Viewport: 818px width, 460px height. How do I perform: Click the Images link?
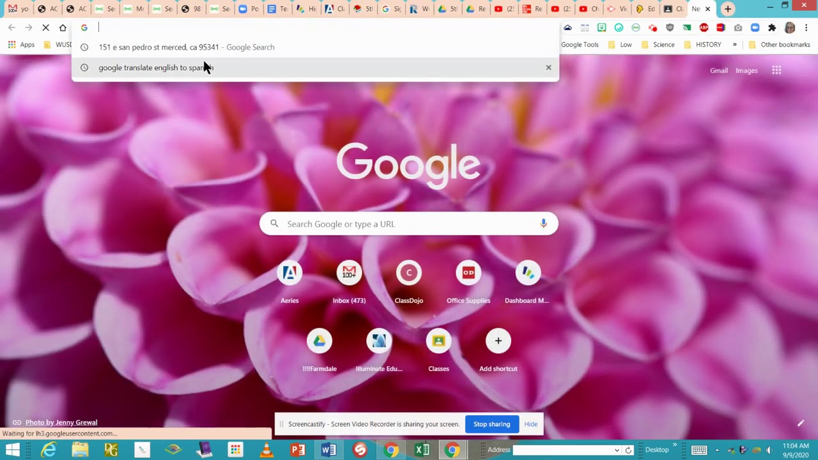[x=746, y=70]
